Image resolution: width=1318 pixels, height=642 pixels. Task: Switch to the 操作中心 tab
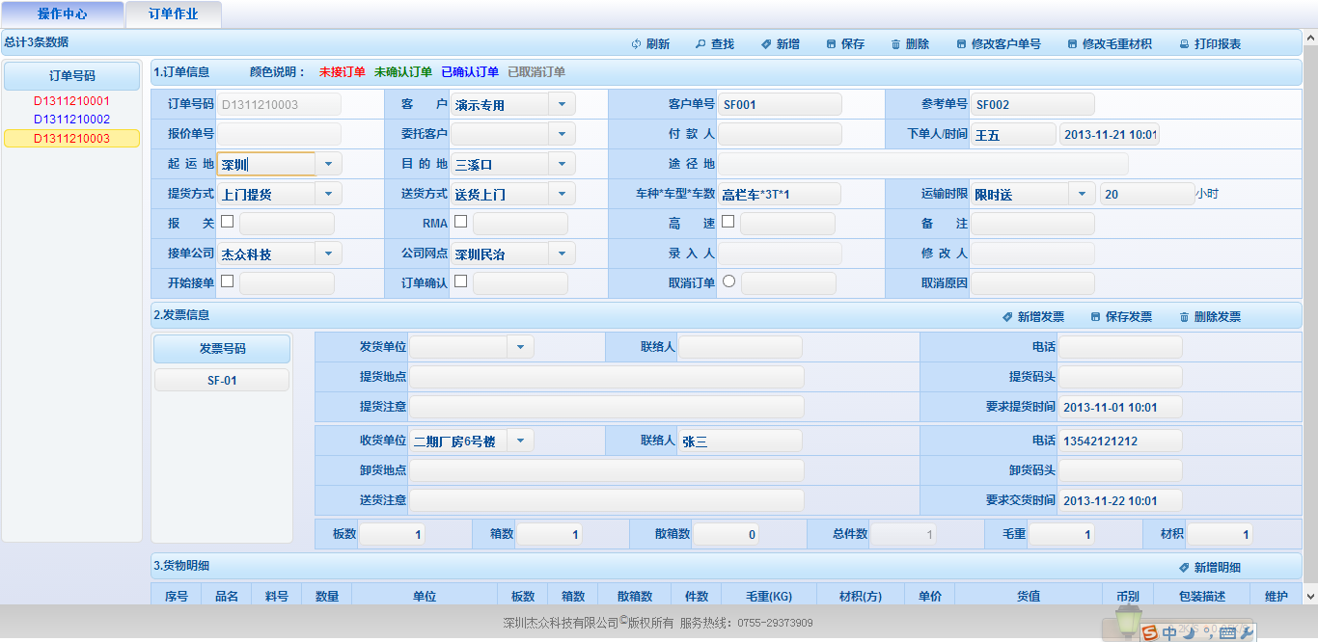point(63,14)
